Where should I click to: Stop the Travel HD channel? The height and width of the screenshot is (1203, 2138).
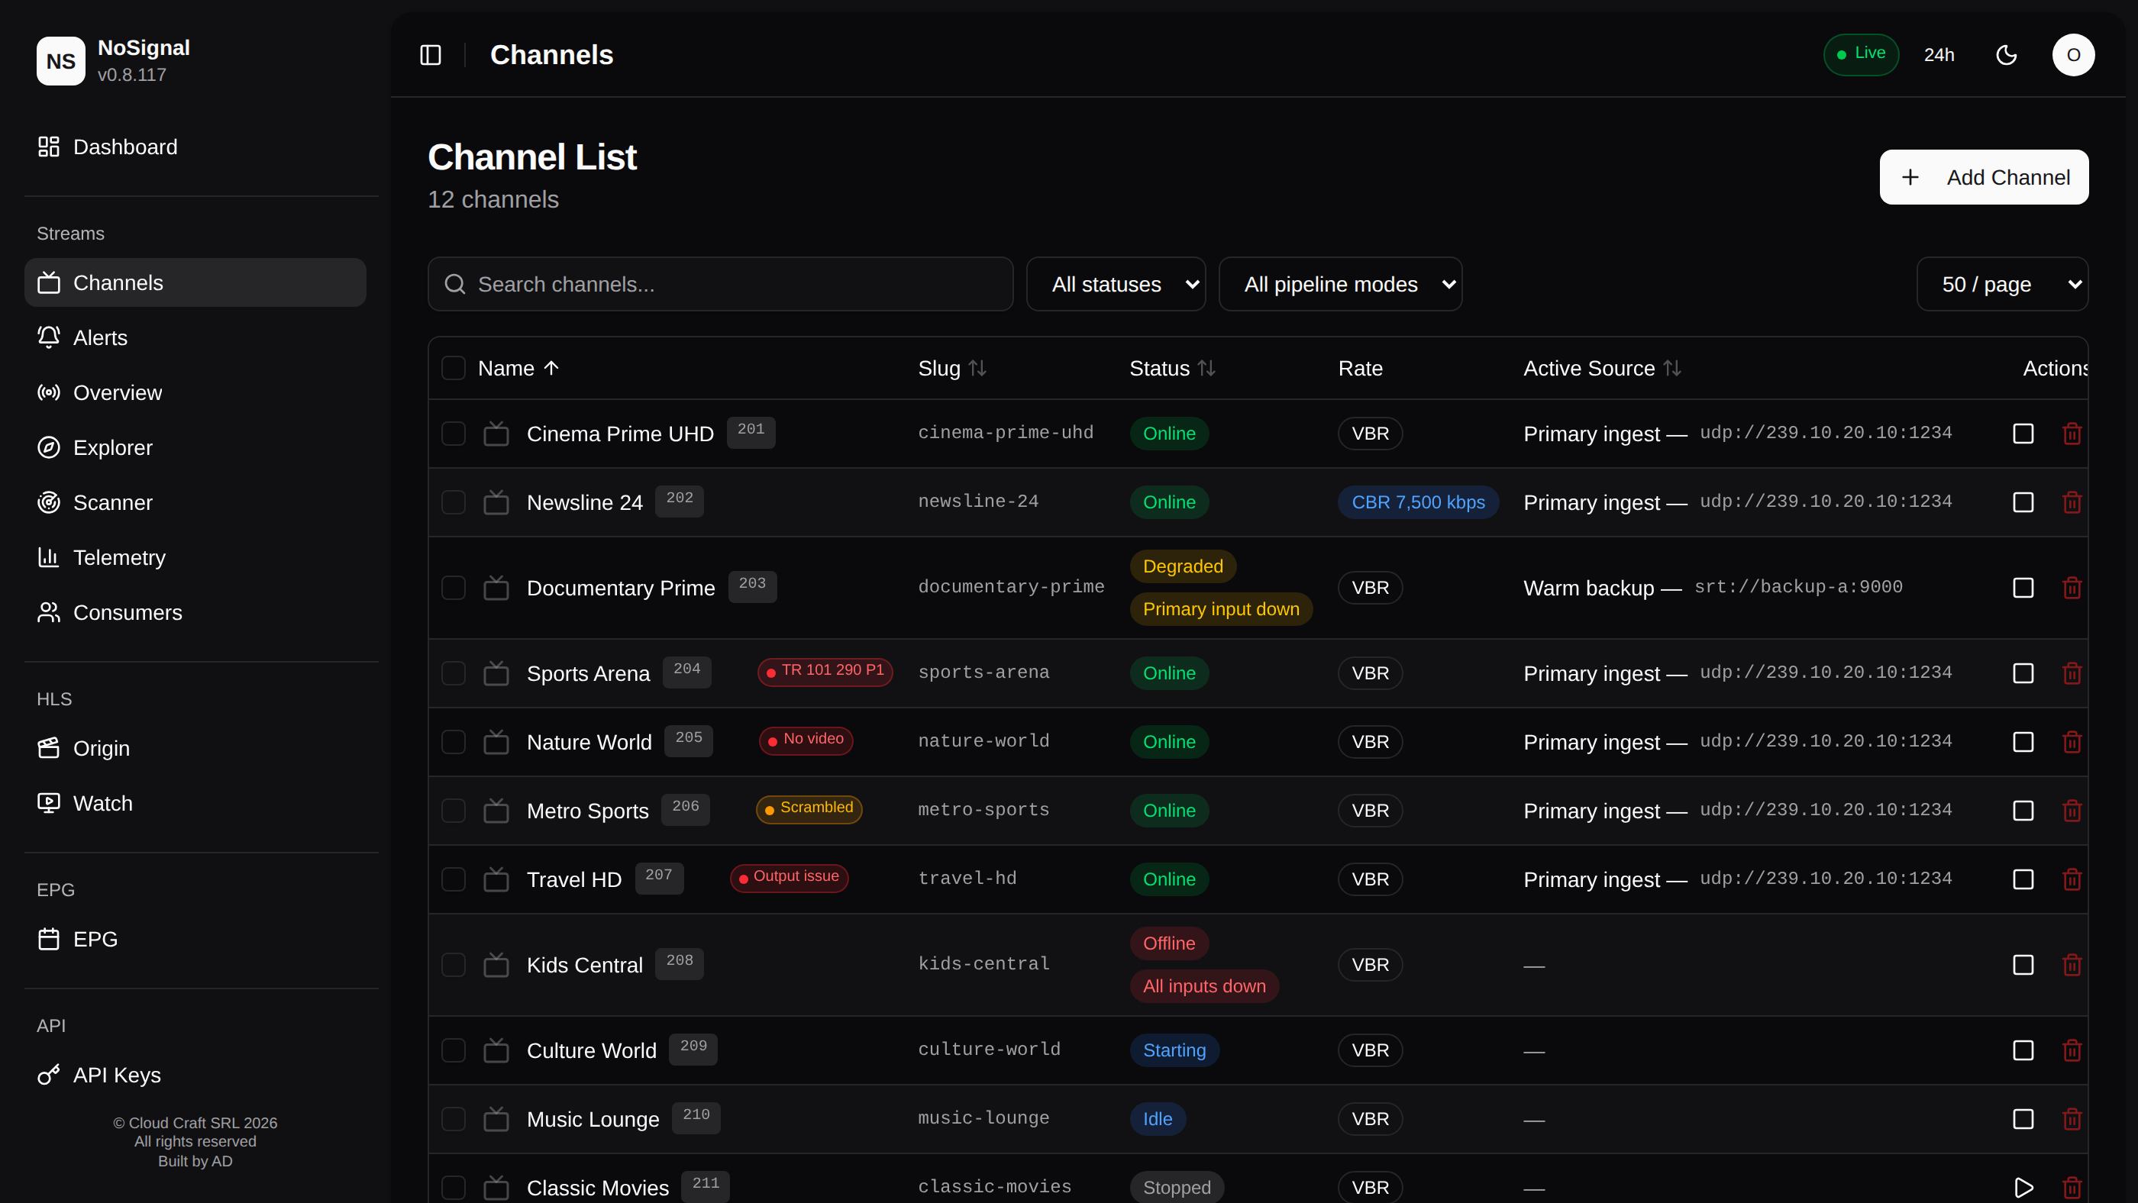[x=2023, y=879]
